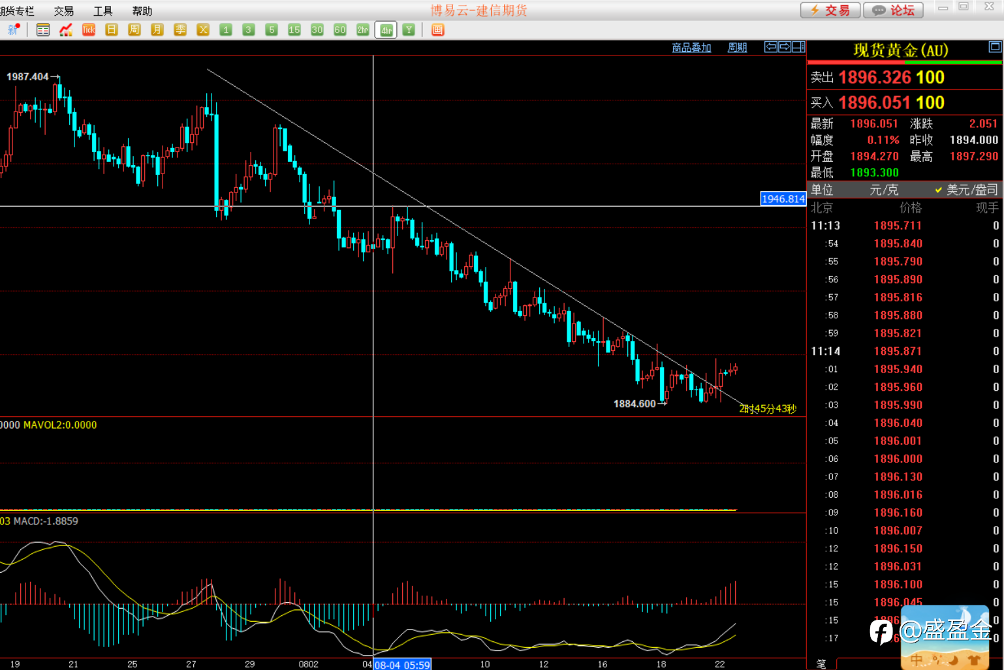Click the 昨收 1894.000 value
The width and height of the screenshot is (1004, 670).
(x=974, y=140)
